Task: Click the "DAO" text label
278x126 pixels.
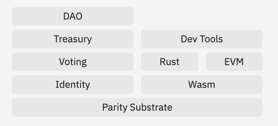Action: click(x=73, y=16)
